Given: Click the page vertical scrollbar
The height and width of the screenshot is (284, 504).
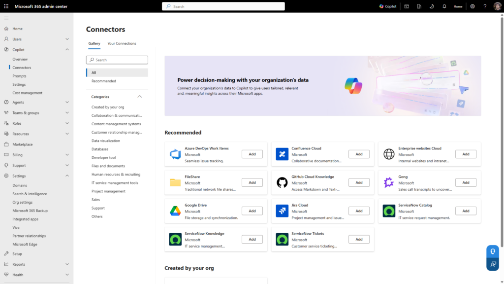Looking at the screenshot, I should 502,132.
